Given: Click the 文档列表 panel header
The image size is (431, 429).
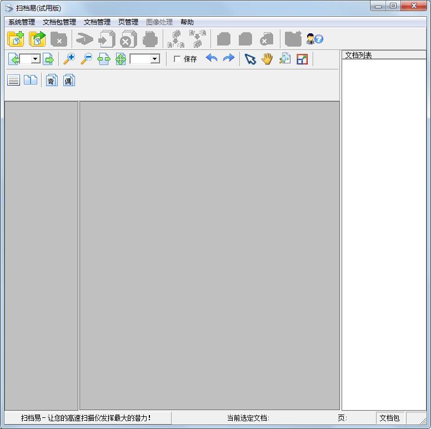Looking at the screenshot, I should pyautogui.click(x=358, y=55).
